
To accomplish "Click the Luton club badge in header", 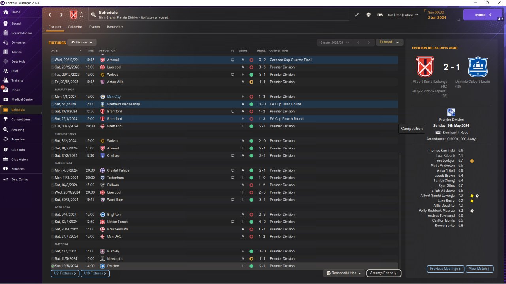I will [73, 15].
